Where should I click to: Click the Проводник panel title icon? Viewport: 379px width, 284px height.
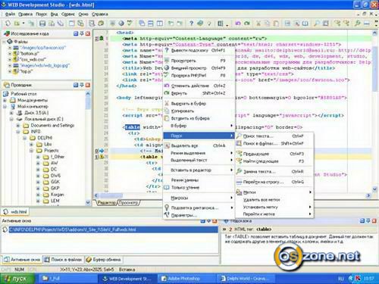(6, 85)
